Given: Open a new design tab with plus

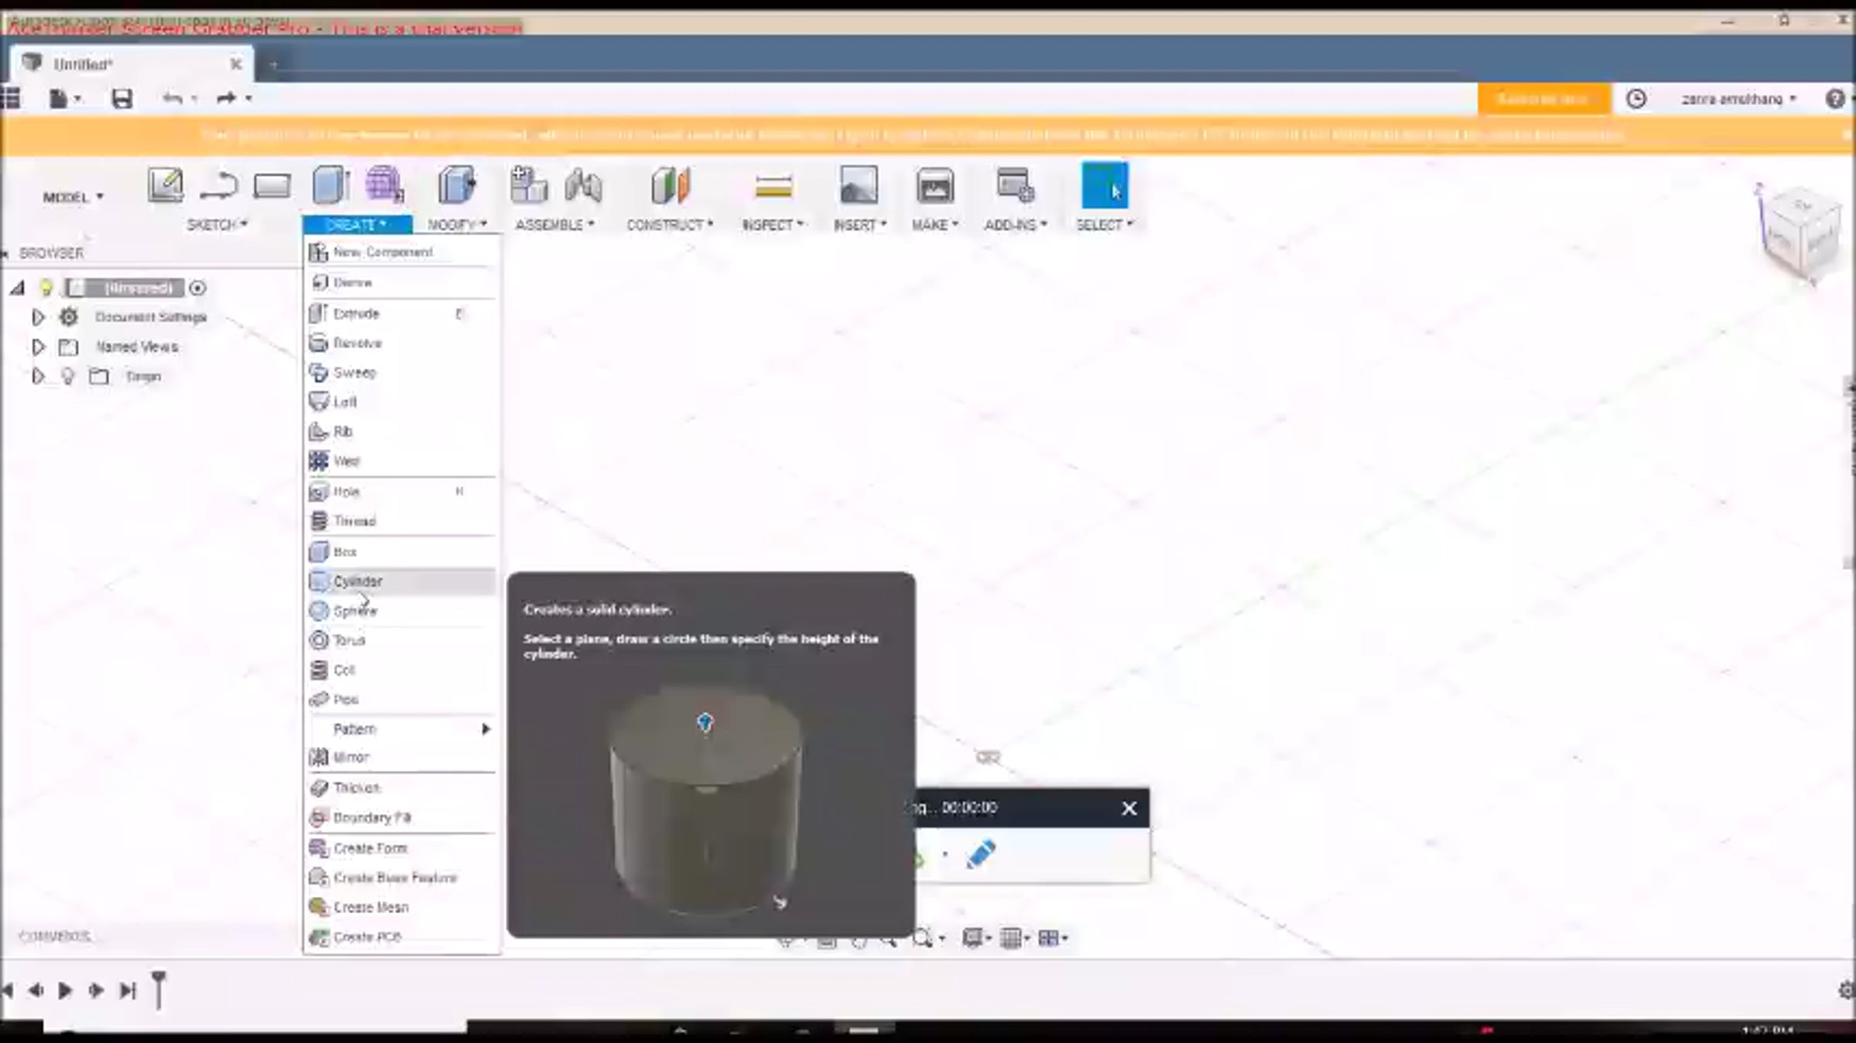Looking at the screenshot, I should [273, 65].
